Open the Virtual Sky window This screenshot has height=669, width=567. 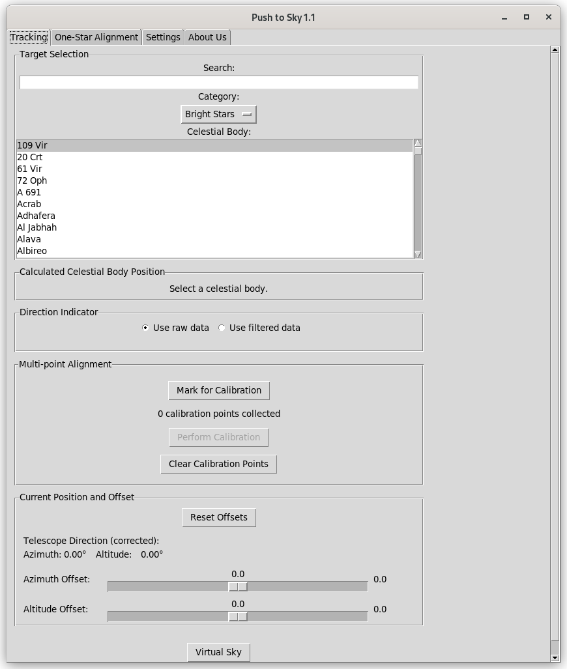(218, 652)
